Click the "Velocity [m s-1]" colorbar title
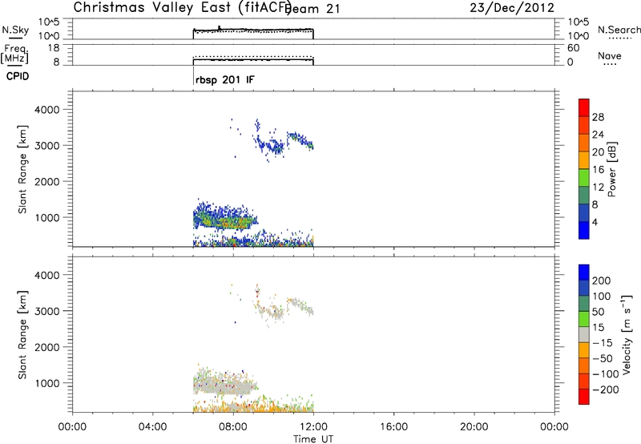Image resolution: width=641 pixels, height=444 pixels. (627, 334)
